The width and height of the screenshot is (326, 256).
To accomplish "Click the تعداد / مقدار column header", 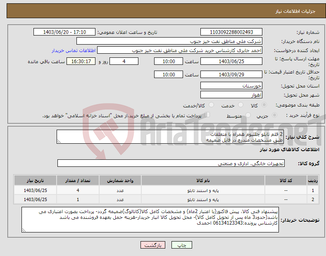I will 78,180.
